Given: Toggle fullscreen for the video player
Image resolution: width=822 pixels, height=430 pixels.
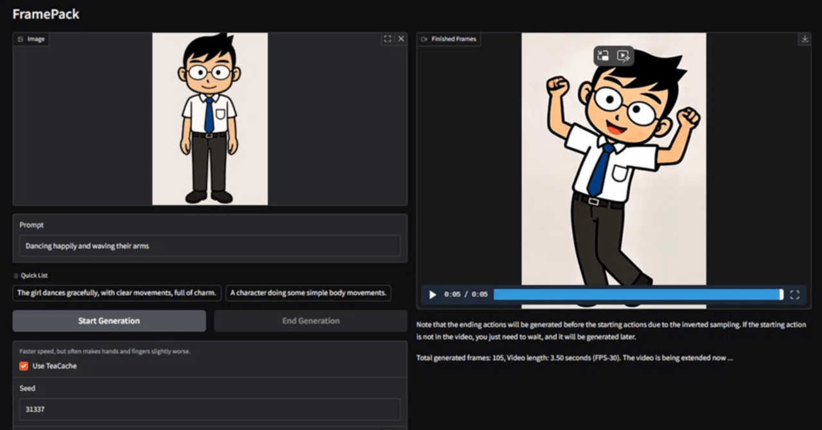Looking at the screenshot, I should 795,295.
